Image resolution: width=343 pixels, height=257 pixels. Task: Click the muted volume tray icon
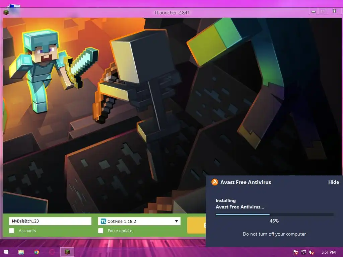[x=312, y=252]
